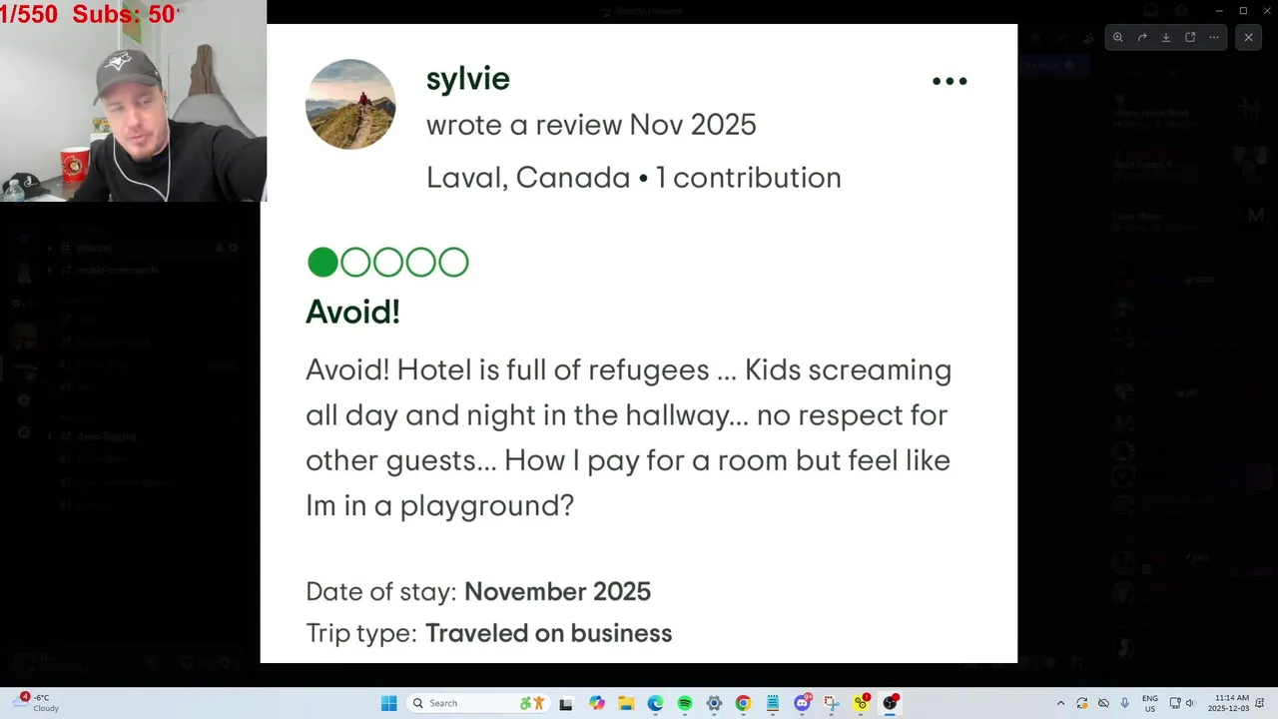Expand the hidden system tray icons chevron
Screen dimensions: 1278x719
[1060, 703]
